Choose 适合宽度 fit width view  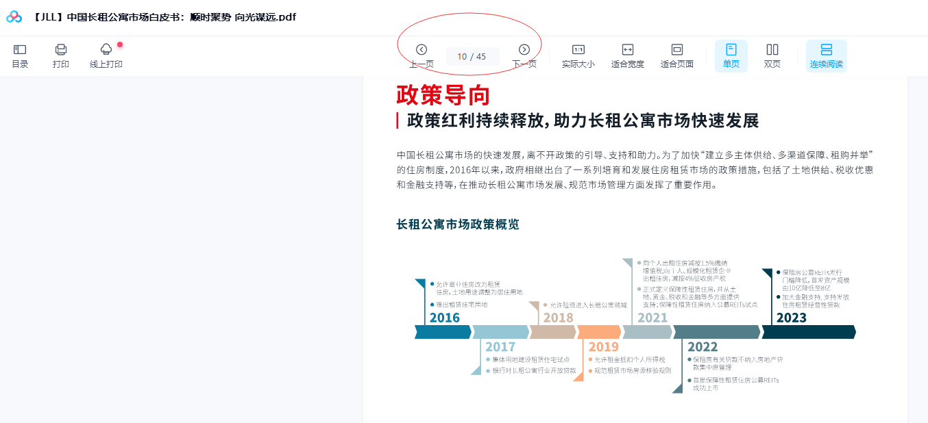[627, 55]
